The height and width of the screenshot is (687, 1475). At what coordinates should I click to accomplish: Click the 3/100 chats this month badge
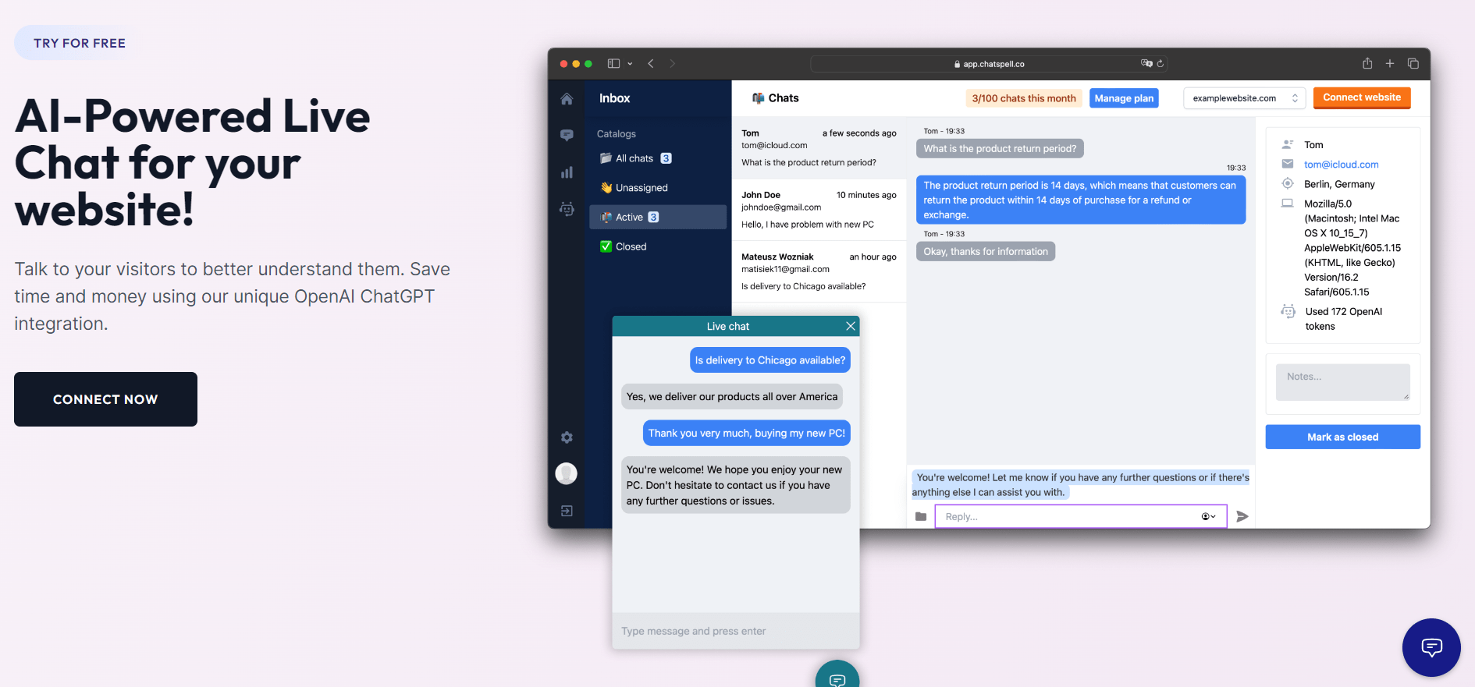point(1023,98)
